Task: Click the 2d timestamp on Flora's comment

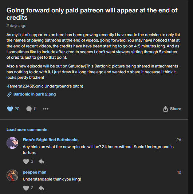Action: coord(179,140)
